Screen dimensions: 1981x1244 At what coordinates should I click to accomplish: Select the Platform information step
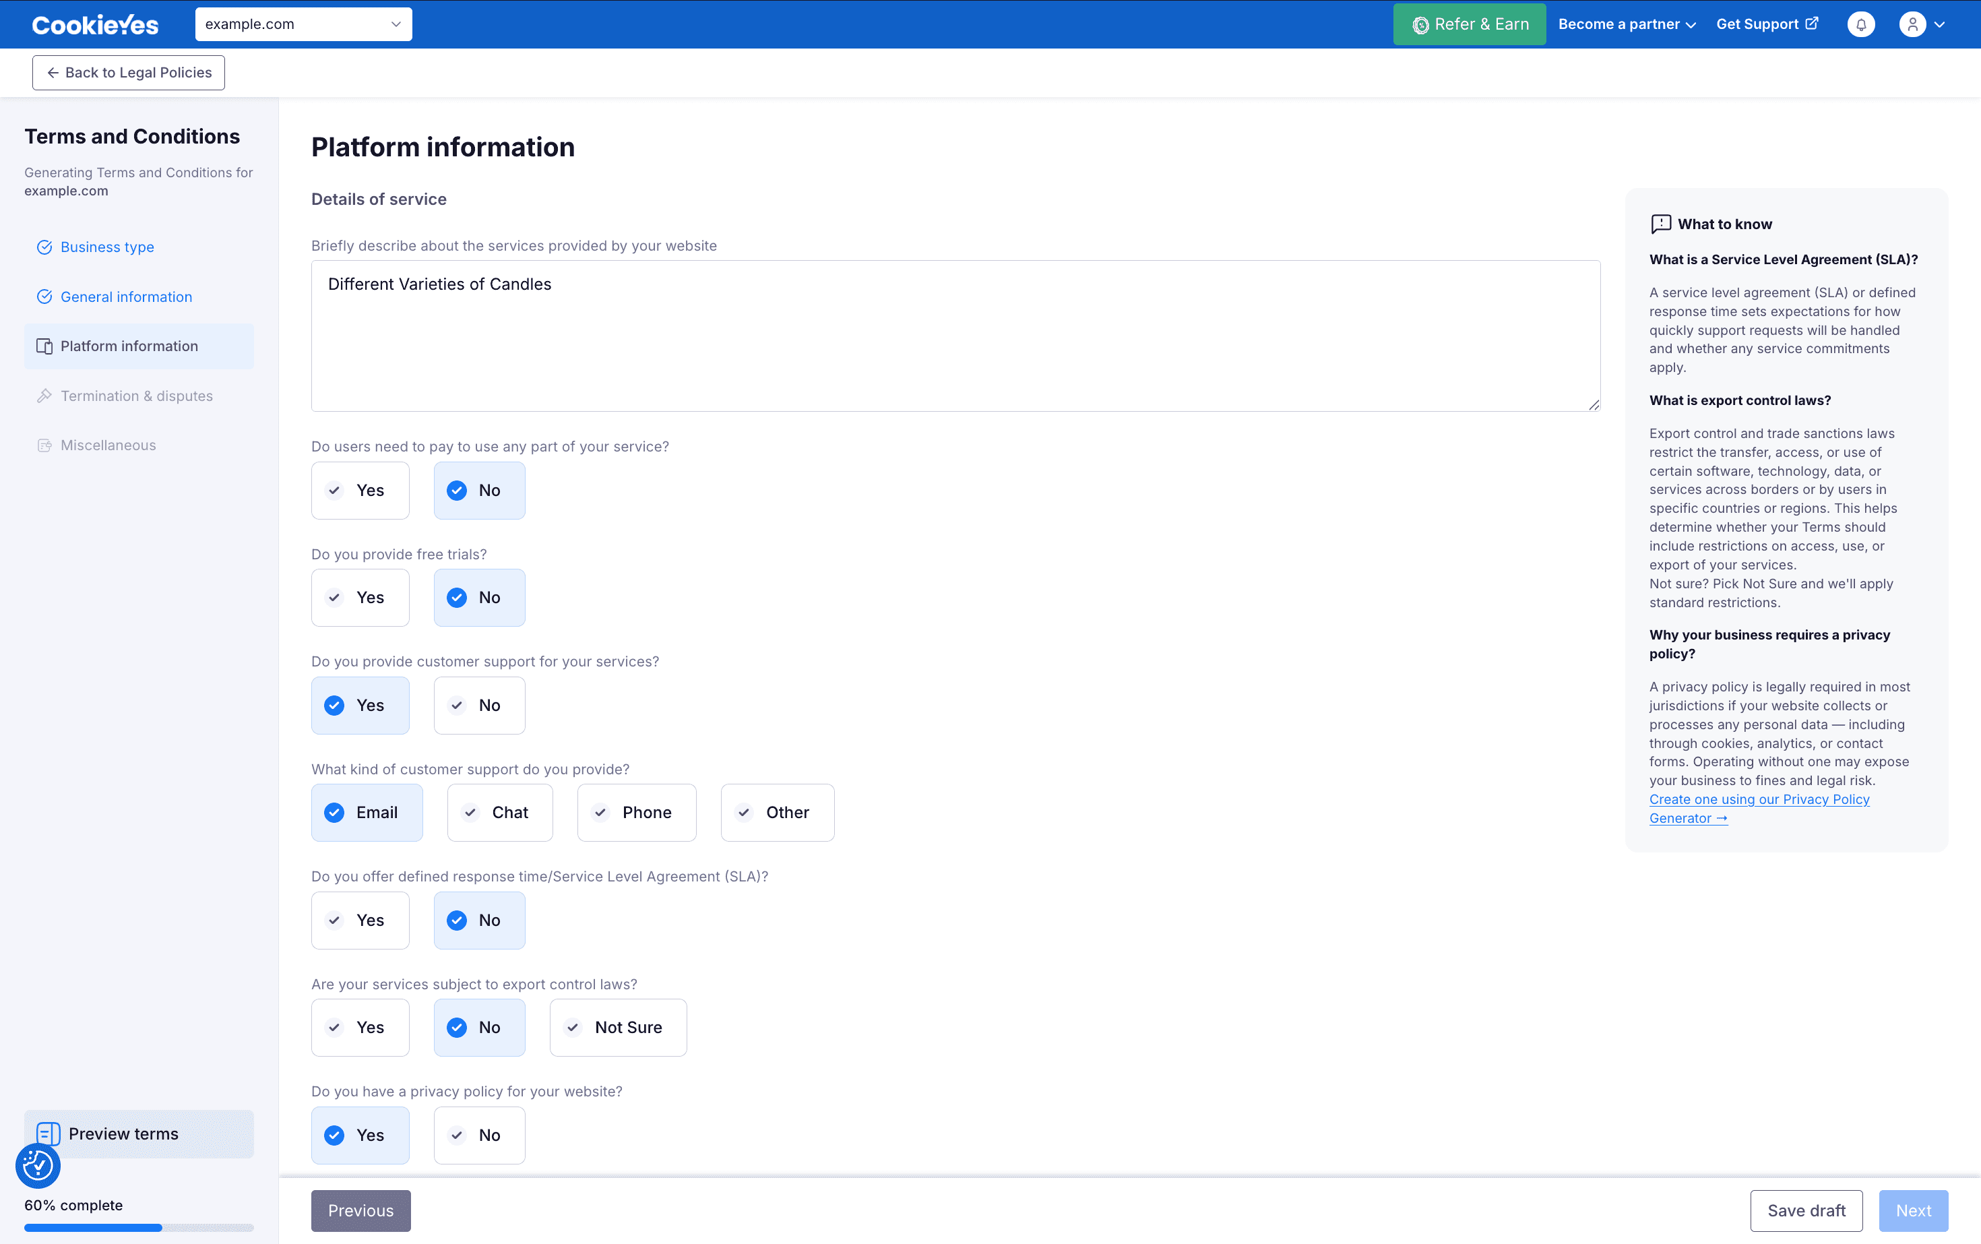coord(139,346)
